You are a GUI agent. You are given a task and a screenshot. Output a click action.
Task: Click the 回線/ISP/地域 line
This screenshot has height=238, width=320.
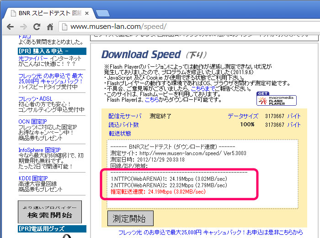tap(129, 166)
